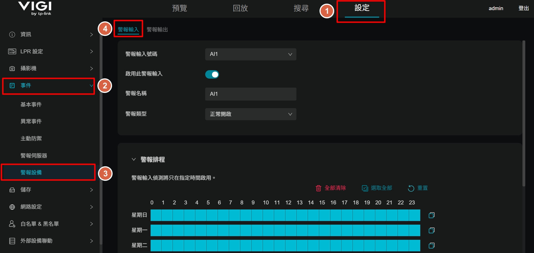Click the 資訊 info icon in sidebar
Viewport: 534px width, 253px height.
point(12,35)
